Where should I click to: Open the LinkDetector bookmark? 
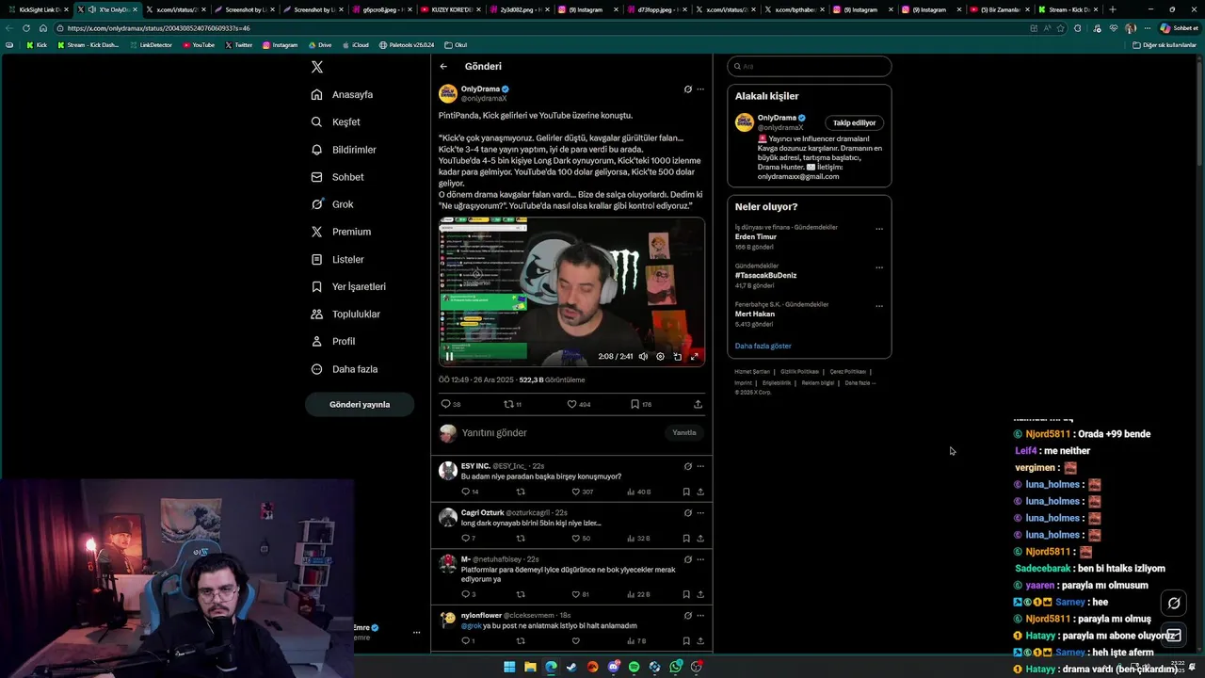click(x=151, y=45)
